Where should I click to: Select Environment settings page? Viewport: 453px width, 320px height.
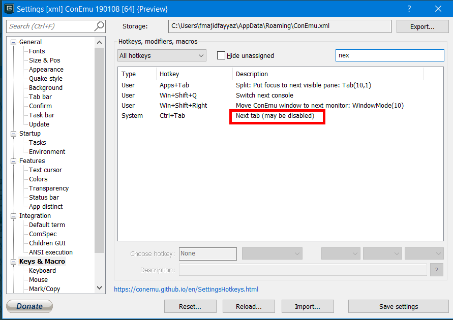point(47,152)
